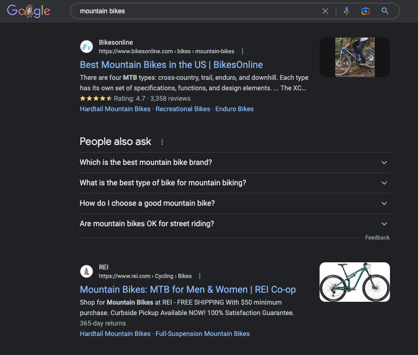Open the three-dot menu beside bikesonline.com URL
The image size is (418, 355).
[x=243, y=51]
